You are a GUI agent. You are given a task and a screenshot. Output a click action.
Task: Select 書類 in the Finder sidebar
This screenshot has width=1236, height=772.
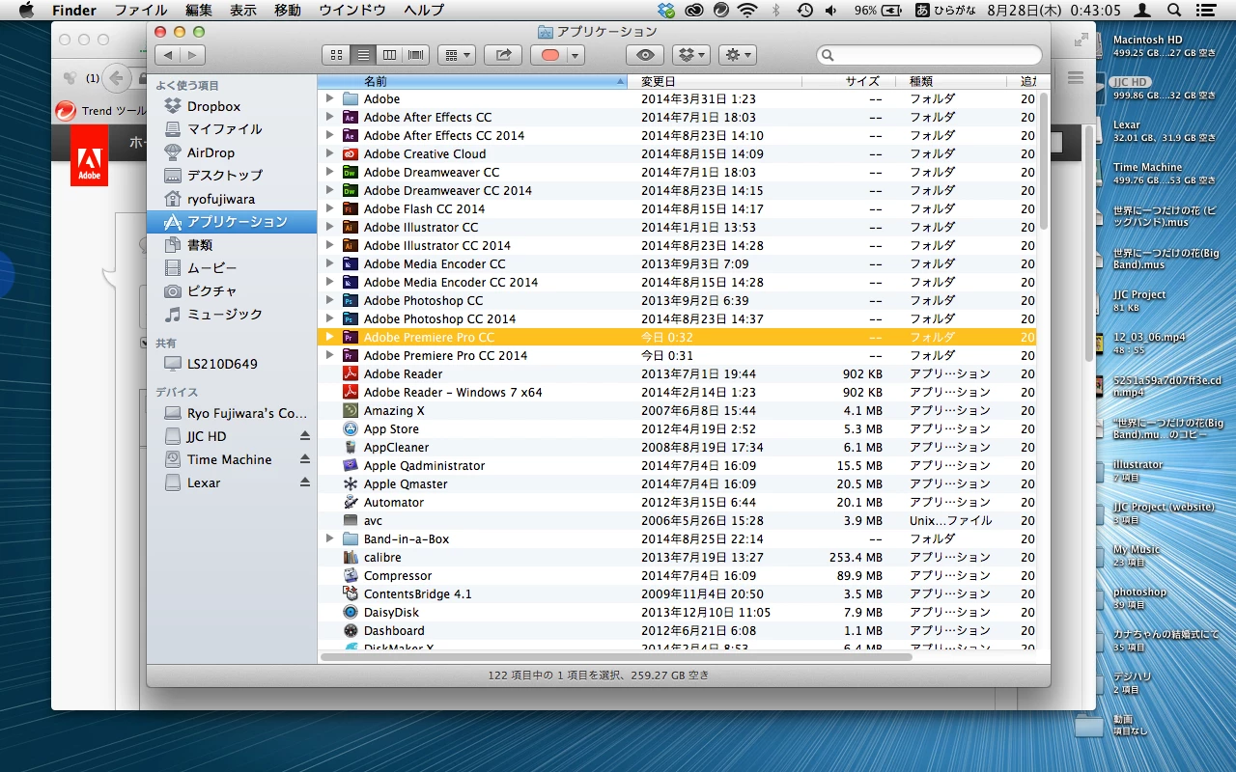pos(200,245)
